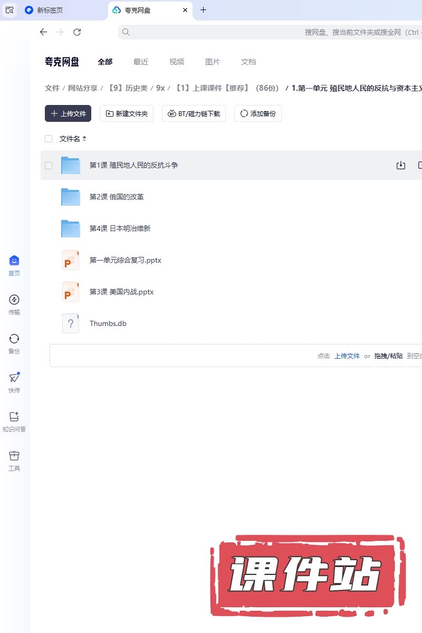This screenshot has height=633, width=422.
Task: Open the BT/磁力链下载 button
Action: click(194, 113)
